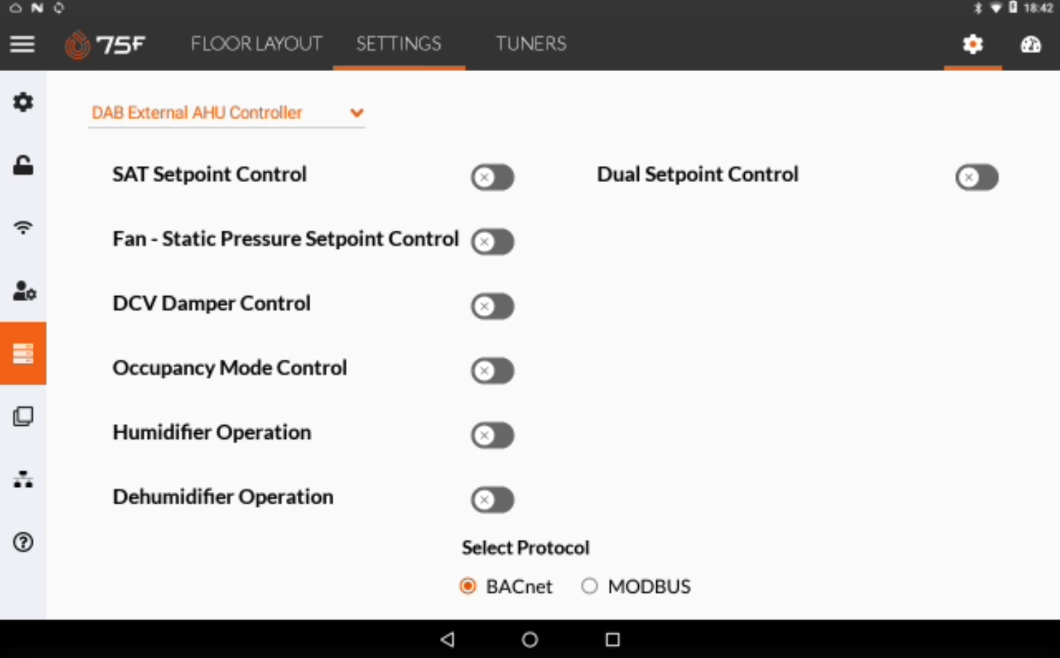Toggle DCV Damper Control switch
Image resolution: width=1060 pixels, height=658 pixels.
(x=492, y=306)
